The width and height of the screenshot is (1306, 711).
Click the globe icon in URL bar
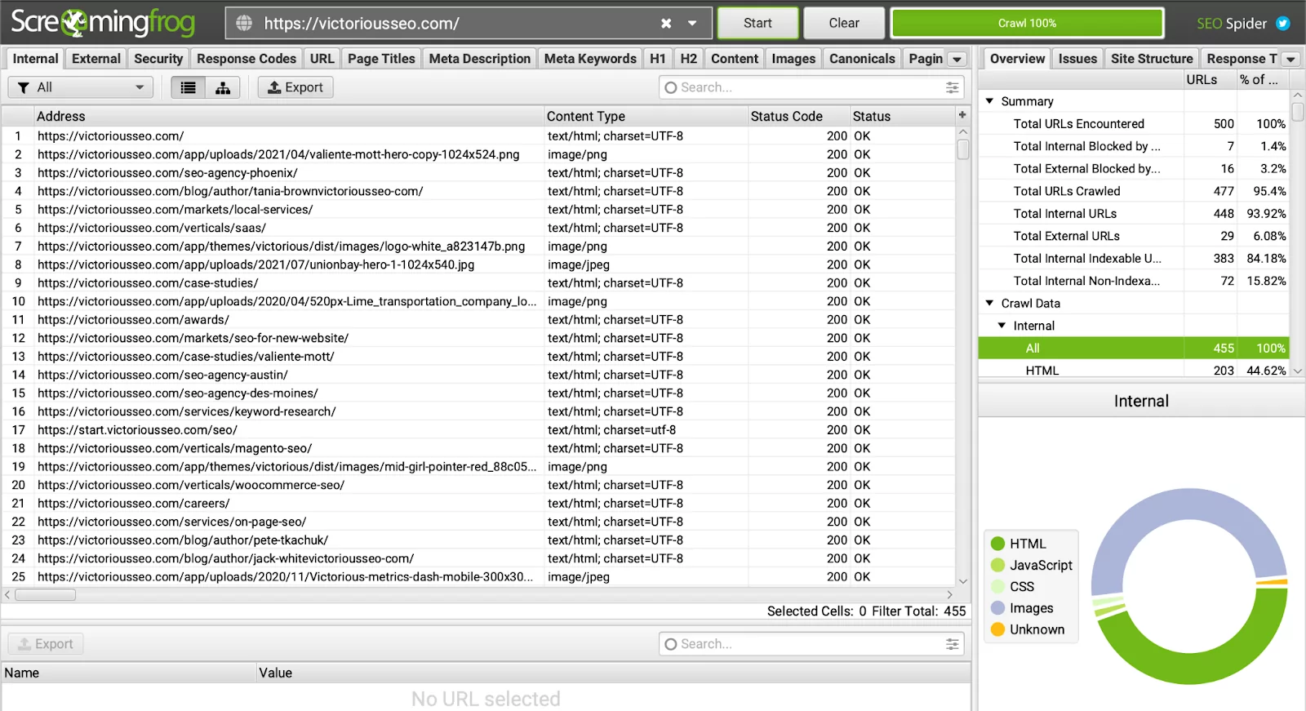tap(244, 24)
